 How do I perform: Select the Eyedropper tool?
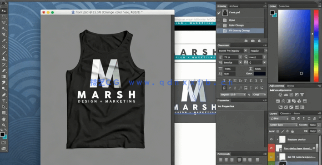(x=4, y=40)
